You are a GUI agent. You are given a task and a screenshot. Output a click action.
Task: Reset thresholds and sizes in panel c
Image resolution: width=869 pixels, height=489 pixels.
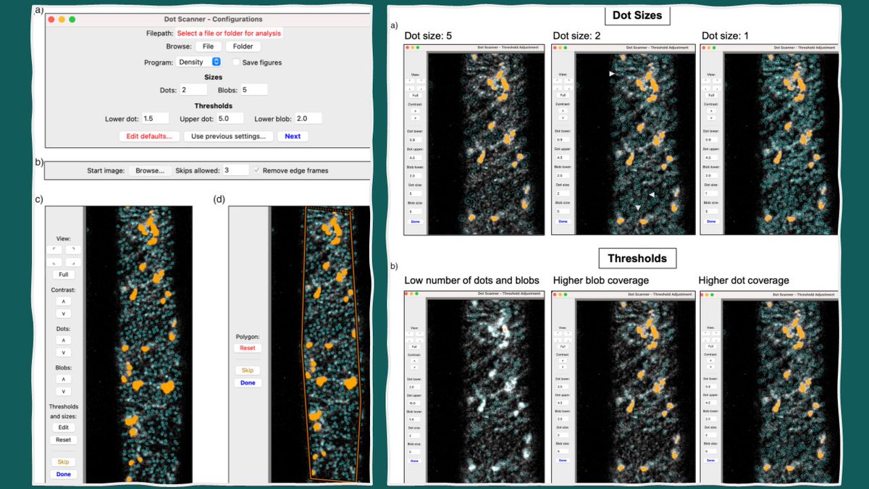tap(64, 440)
